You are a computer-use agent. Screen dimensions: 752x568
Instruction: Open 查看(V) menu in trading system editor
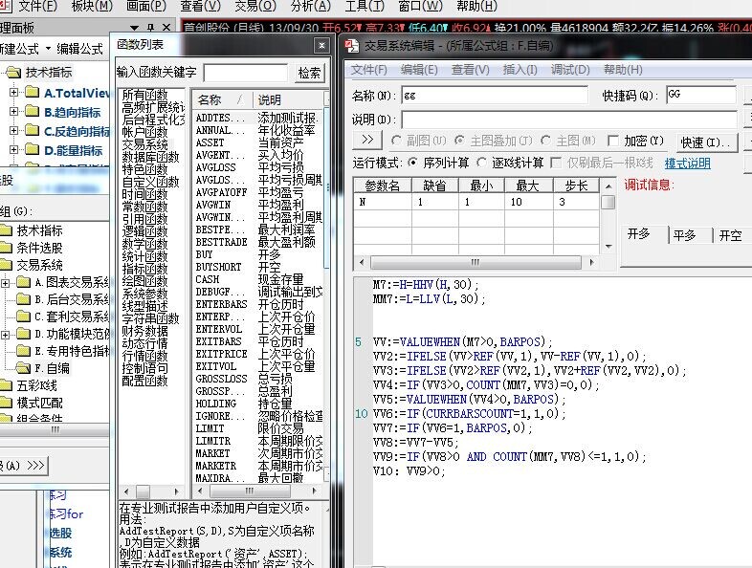[x=470, y=70]
